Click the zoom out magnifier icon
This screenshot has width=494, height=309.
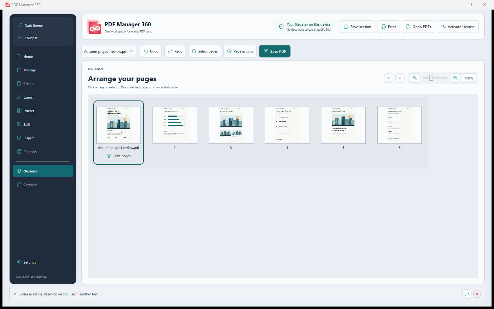(x=415, y=78)
